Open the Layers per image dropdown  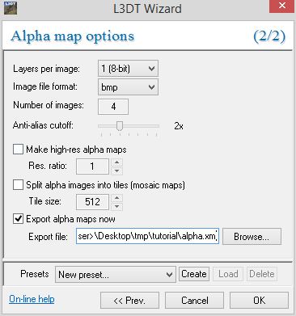point(128,69)
